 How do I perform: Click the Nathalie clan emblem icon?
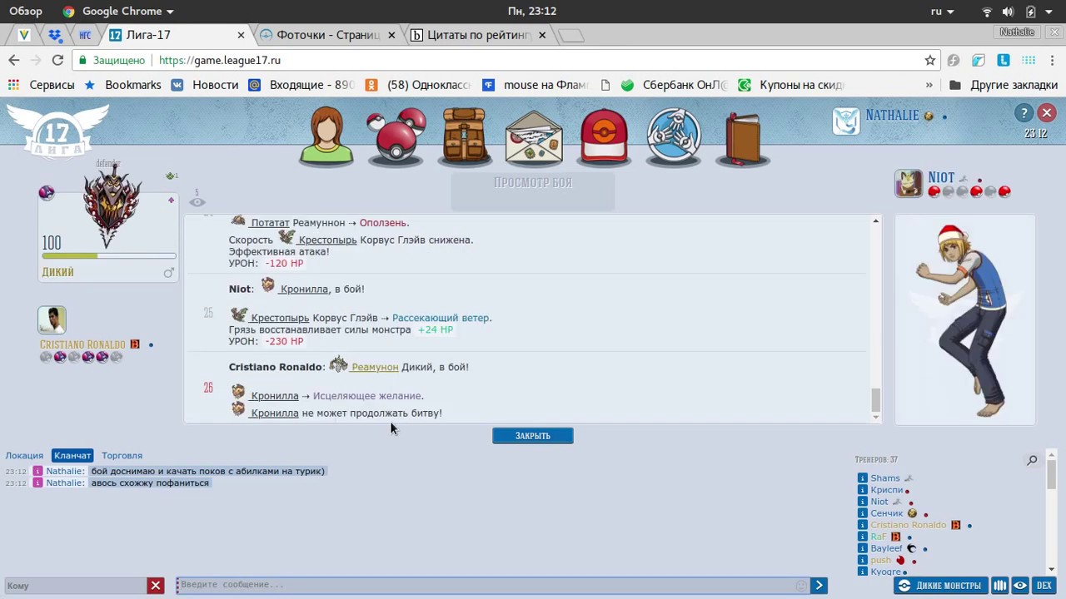pyautogui.click(x=846, y=121)
